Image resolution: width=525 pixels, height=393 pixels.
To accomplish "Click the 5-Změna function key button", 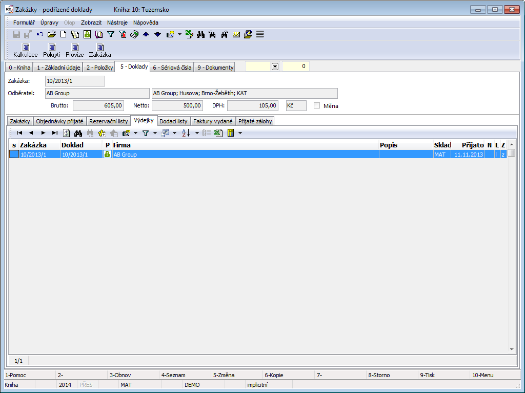I will tap(237, 375).
